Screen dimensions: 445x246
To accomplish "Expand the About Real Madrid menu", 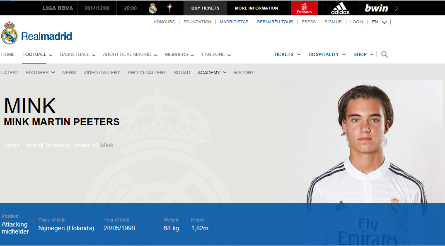I will point(130,54).
